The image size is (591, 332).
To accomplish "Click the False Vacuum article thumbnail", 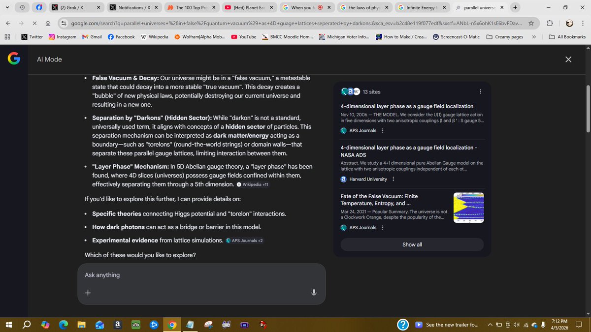I will [468, 208].
